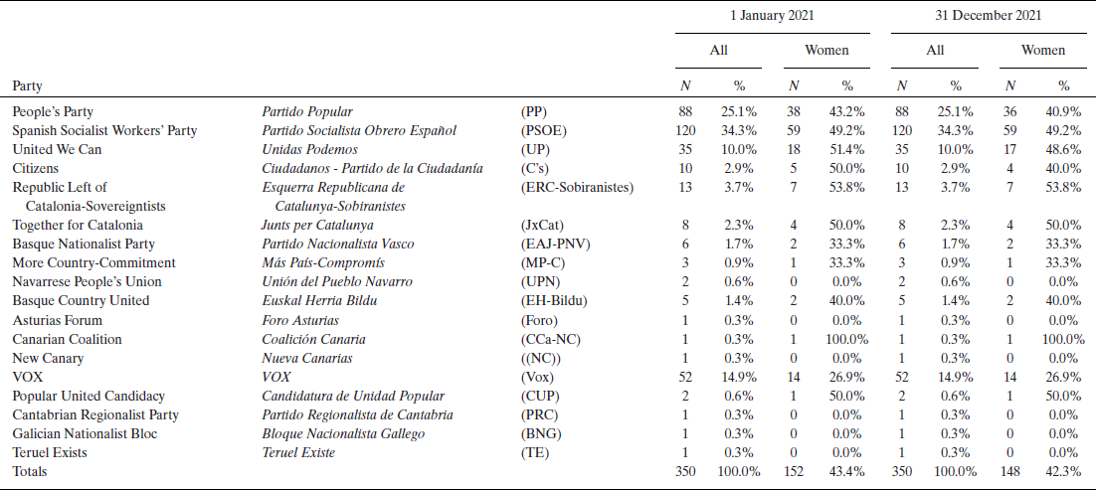
Task: Click the "People's Party" row label
Action: pos(53,111)
